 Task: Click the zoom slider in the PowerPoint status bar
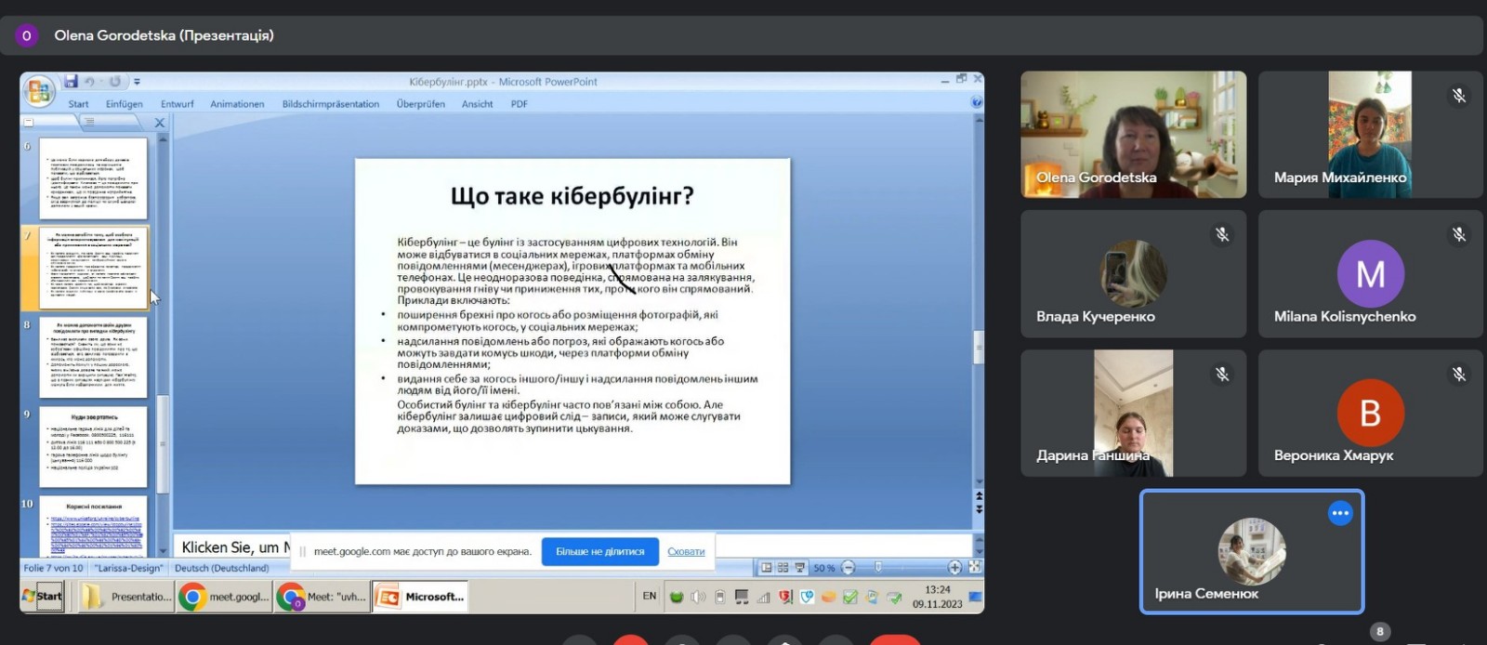click(x=879, y=567)
